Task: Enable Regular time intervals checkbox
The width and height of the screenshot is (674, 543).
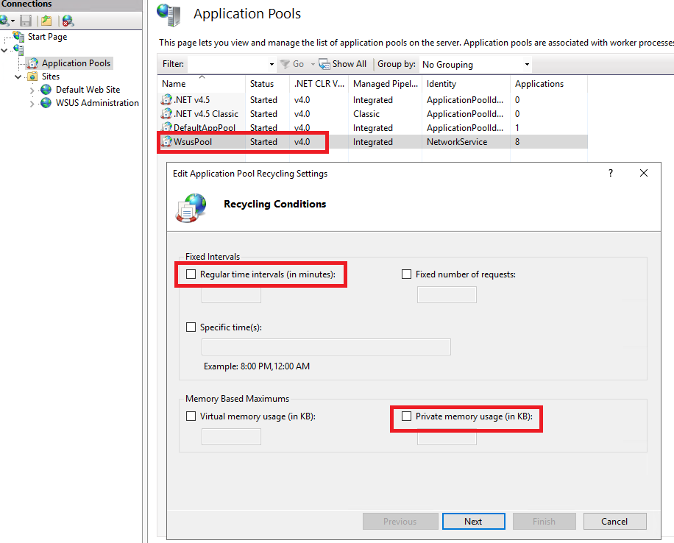Action: (191, 274)
